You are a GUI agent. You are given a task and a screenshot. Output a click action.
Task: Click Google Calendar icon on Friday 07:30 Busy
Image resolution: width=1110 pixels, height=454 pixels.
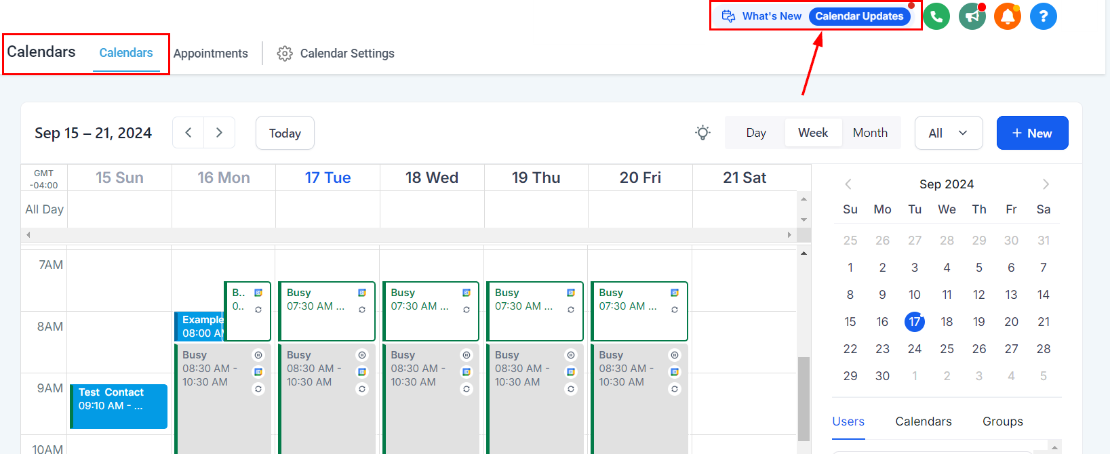click(675, 293)
